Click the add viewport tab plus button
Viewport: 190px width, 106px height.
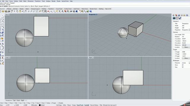[26, 100]
